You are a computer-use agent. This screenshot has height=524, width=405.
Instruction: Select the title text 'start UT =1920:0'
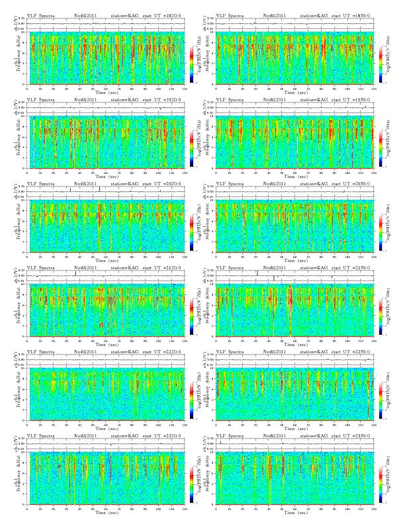click(x=162, y=100)
